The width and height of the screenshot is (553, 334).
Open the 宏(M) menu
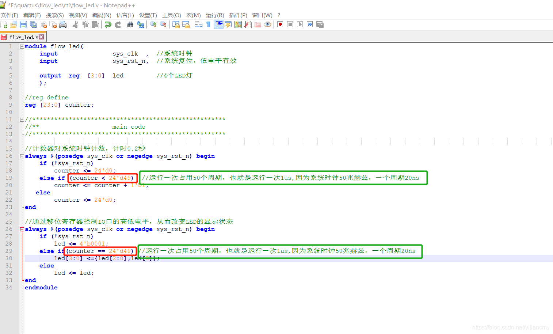(x=193, y=15)
